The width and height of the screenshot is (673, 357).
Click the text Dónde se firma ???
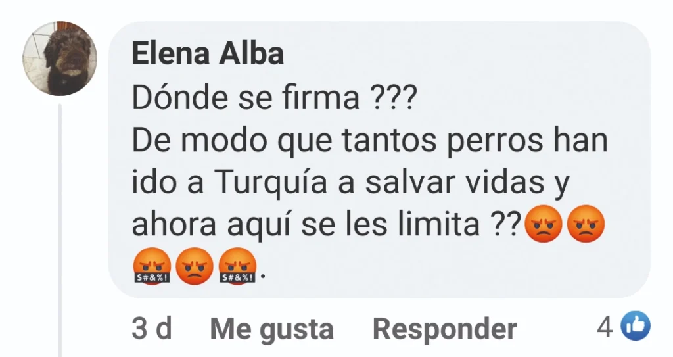click(x=274, y=97)
